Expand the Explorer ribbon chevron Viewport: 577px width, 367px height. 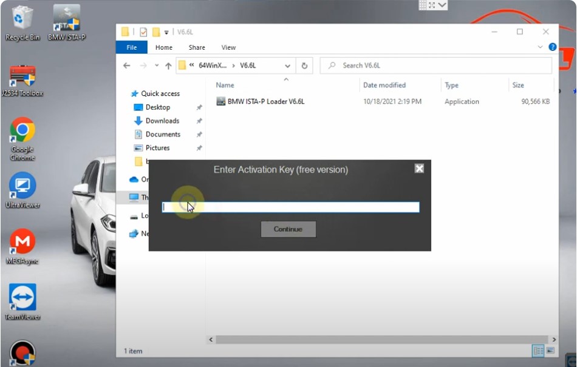click(541, 47)
